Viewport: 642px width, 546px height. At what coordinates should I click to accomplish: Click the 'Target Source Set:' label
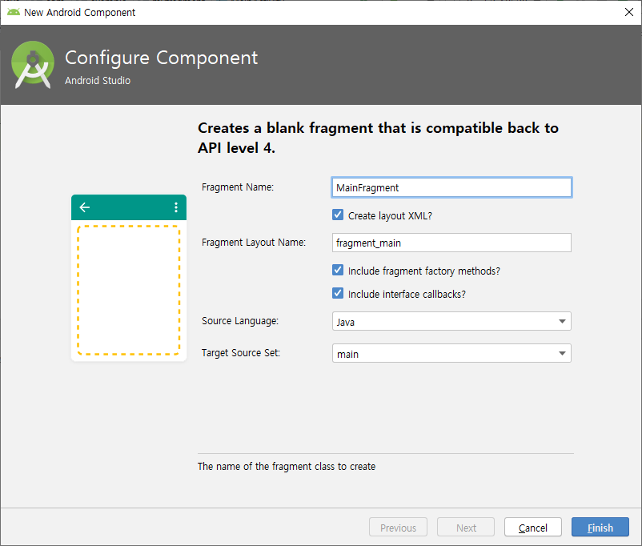click(x=241, y=353)
